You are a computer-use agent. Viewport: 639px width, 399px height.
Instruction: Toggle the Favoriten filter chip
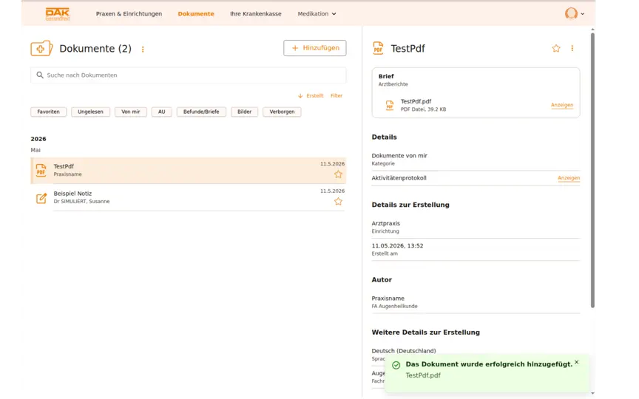[x=49, y=112]
